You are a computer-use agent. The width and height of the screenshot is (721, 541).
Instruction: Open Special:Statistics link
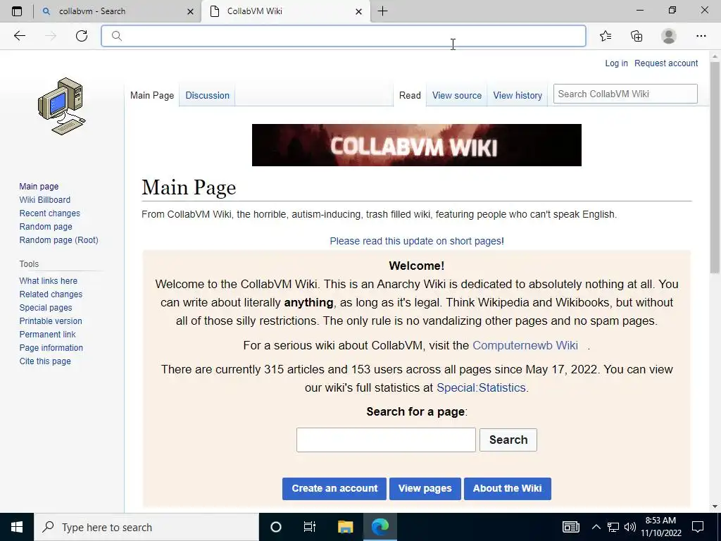481,387
